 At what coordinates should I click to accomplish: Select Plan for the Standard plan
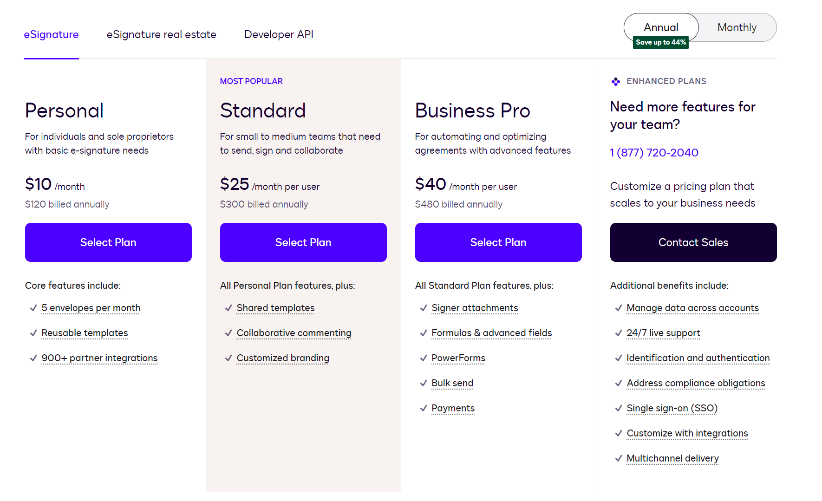coord(303,242)
